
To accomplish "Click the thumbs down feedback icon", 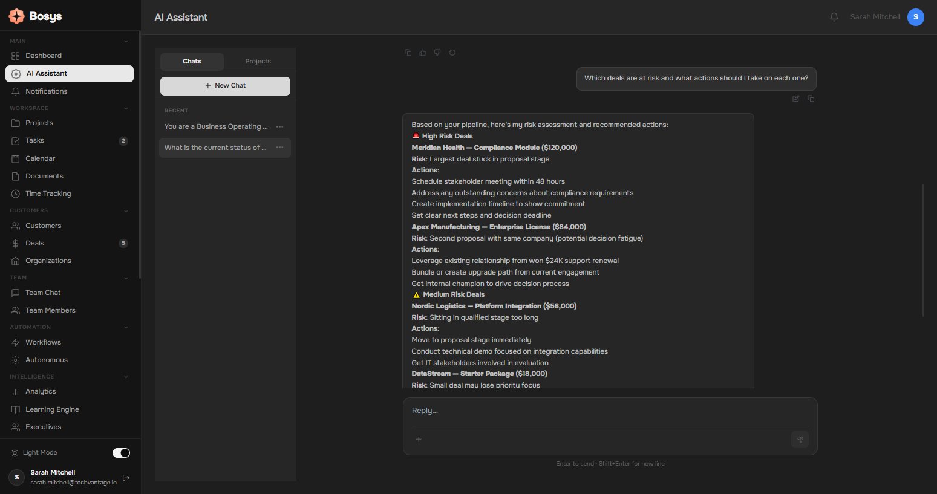I will (437, 53).
